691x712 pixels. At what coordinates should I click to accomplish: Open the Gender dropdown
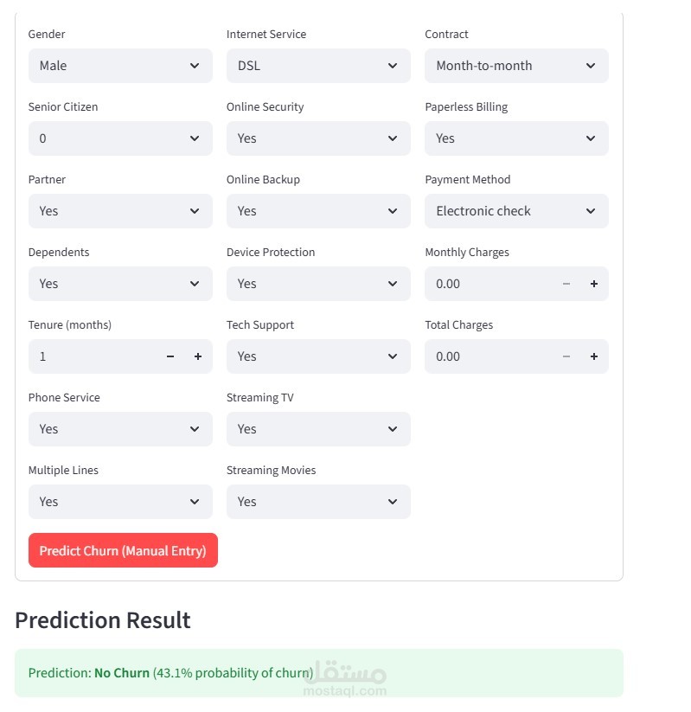pyautogui.click(x=120, y=66)
